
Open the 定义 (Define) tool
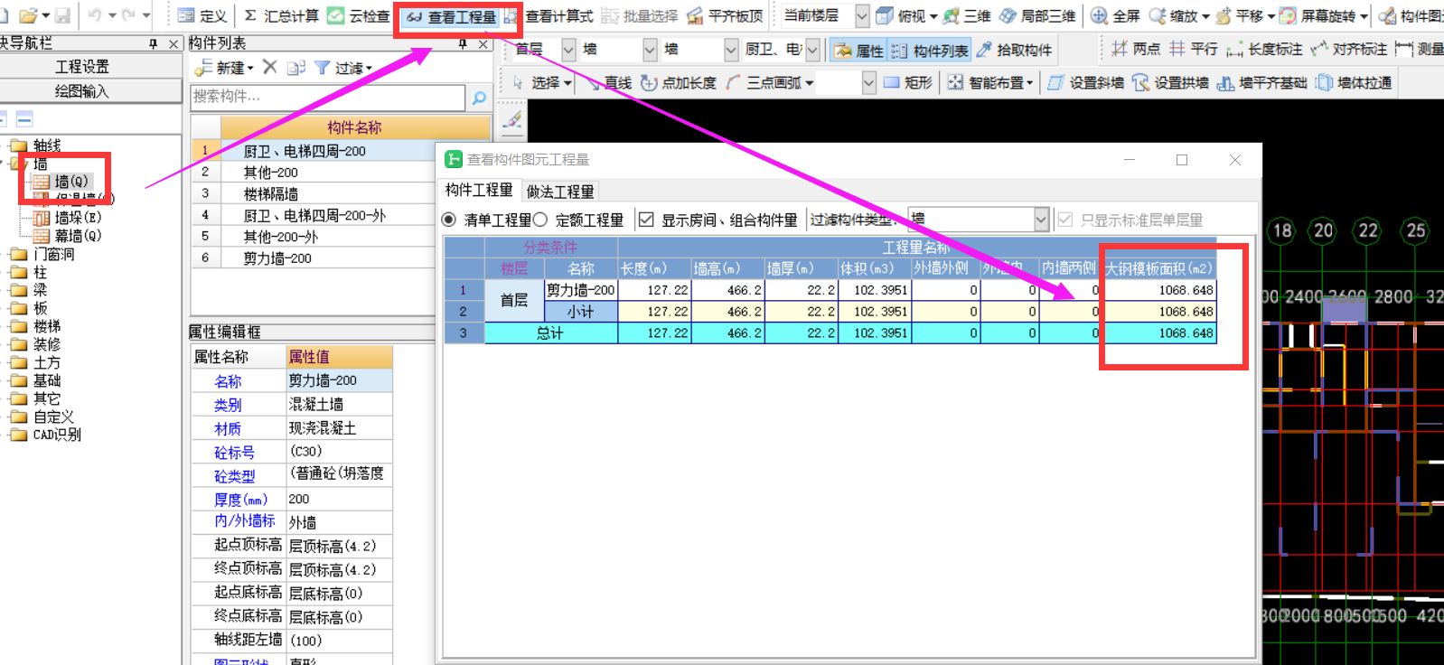(x=202, y=15)
